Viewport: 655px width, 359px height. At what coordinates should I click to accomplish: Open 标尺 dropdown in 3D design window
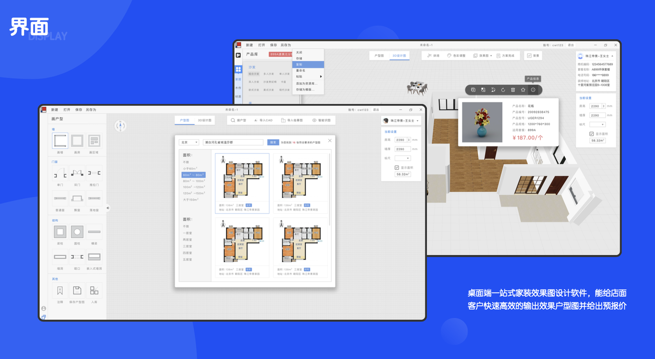pos(597,124)
